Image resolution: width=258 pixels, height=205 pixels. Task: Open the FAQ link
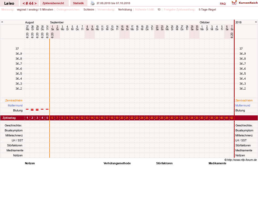[223, 4]
